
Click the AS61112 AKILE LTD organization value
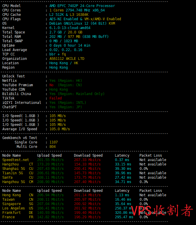(67, 59)
